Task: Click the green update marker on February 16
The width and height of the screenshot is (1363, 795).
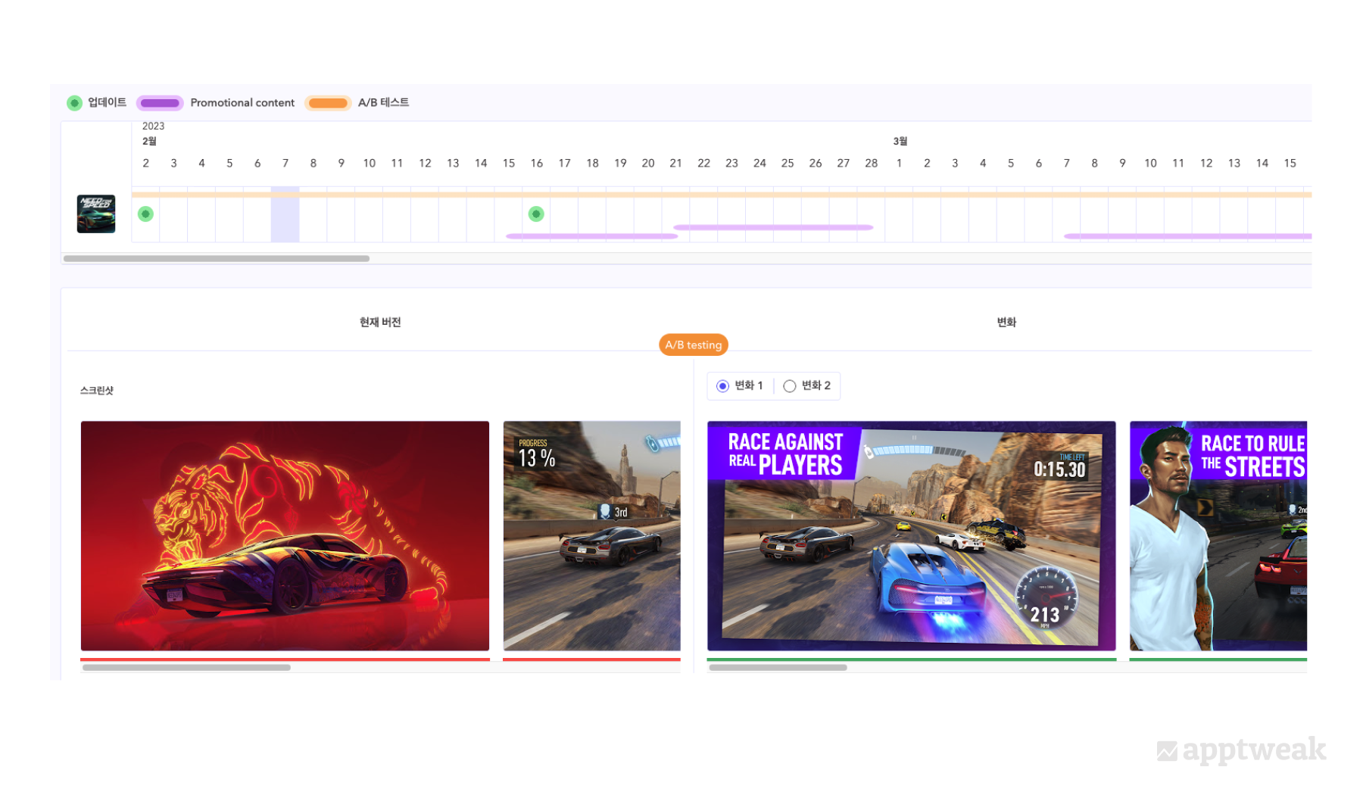Action: (536, 214)
